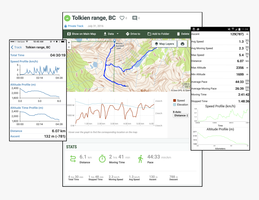Zoom out on the map

tap(69, 47)
